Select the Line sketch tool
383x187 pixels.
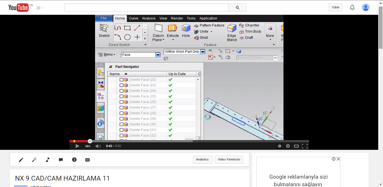(x=137, y=28)
